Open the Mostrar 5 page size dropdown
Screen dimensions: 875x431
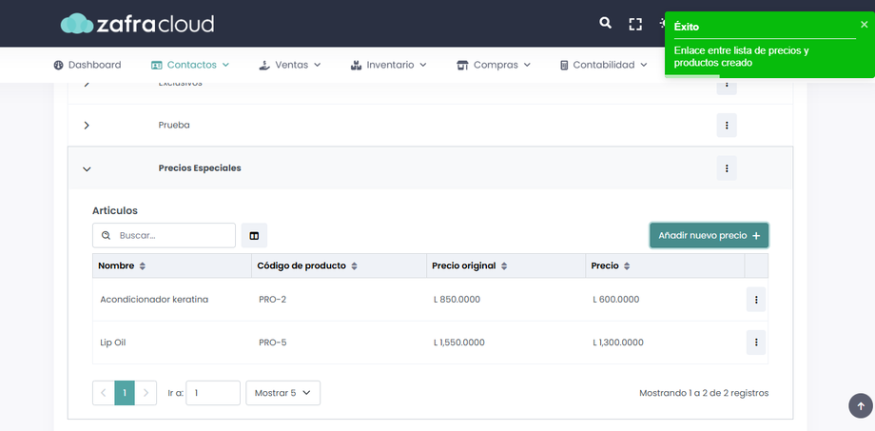282,393
